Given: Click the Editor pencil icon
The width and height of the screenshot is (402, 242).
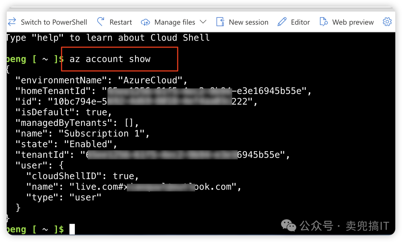Looking at the screenshot, I should click(282, 22).
